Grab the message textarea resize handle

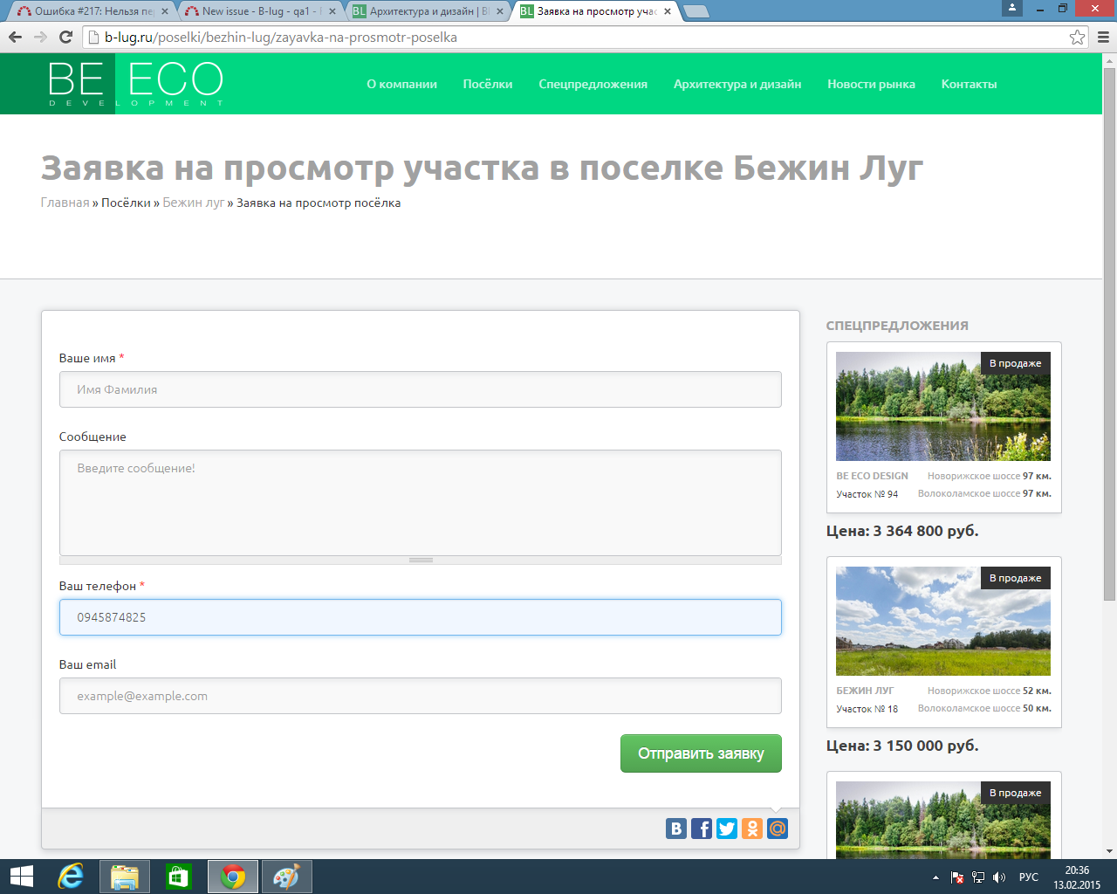pos(421,560)
